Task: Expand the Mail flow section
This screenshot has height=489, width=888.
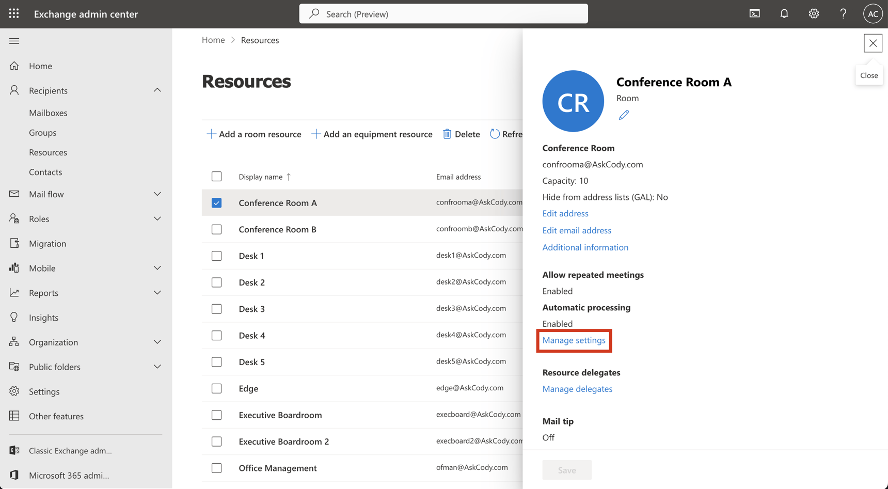Action: [x=157, y=194]
